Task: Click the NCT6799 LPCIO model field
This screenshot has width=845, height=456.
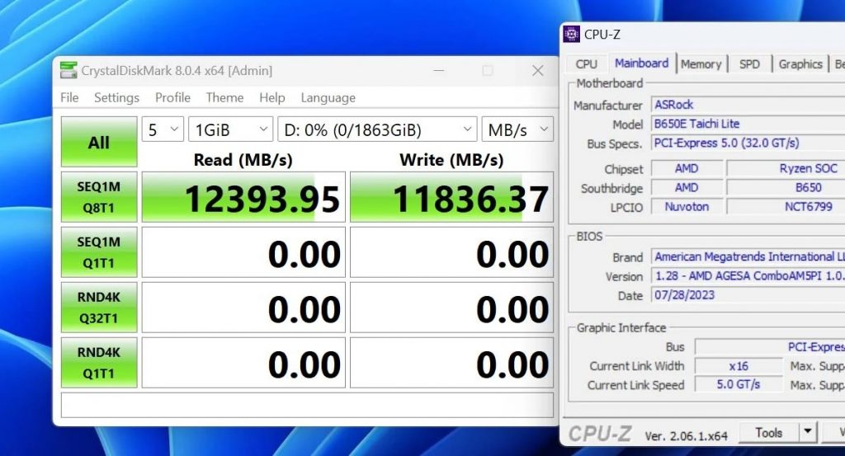Action: click(x=786, y=207)
